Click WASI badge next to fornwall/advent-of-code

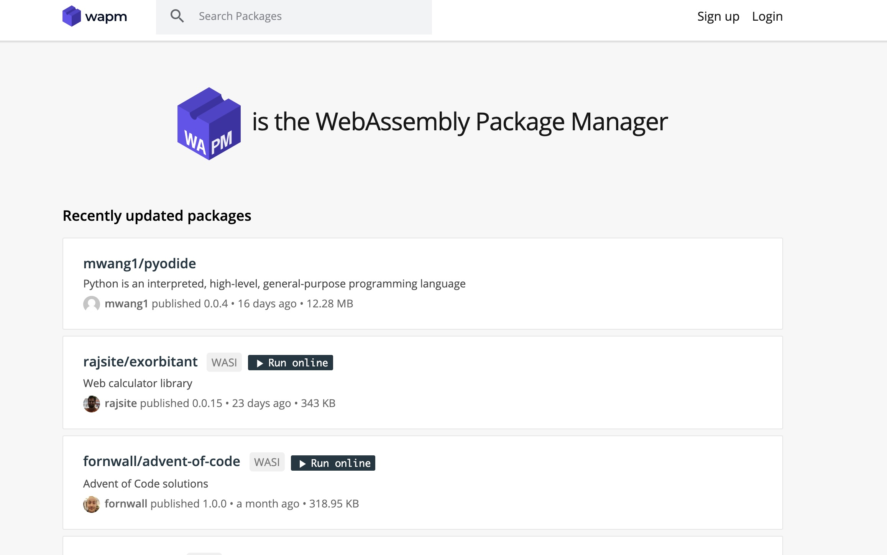pyautogui.click(x=267, y=462)
